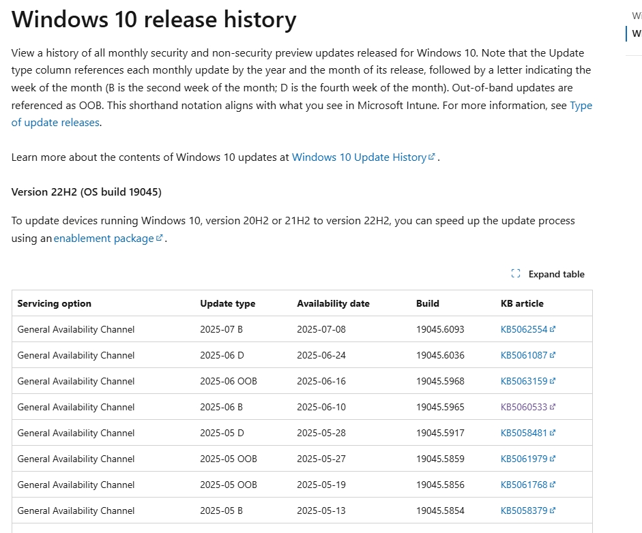
Task: Click '2025-05 OOB' in the 2025-05-19 row
Action: point(229,485)
